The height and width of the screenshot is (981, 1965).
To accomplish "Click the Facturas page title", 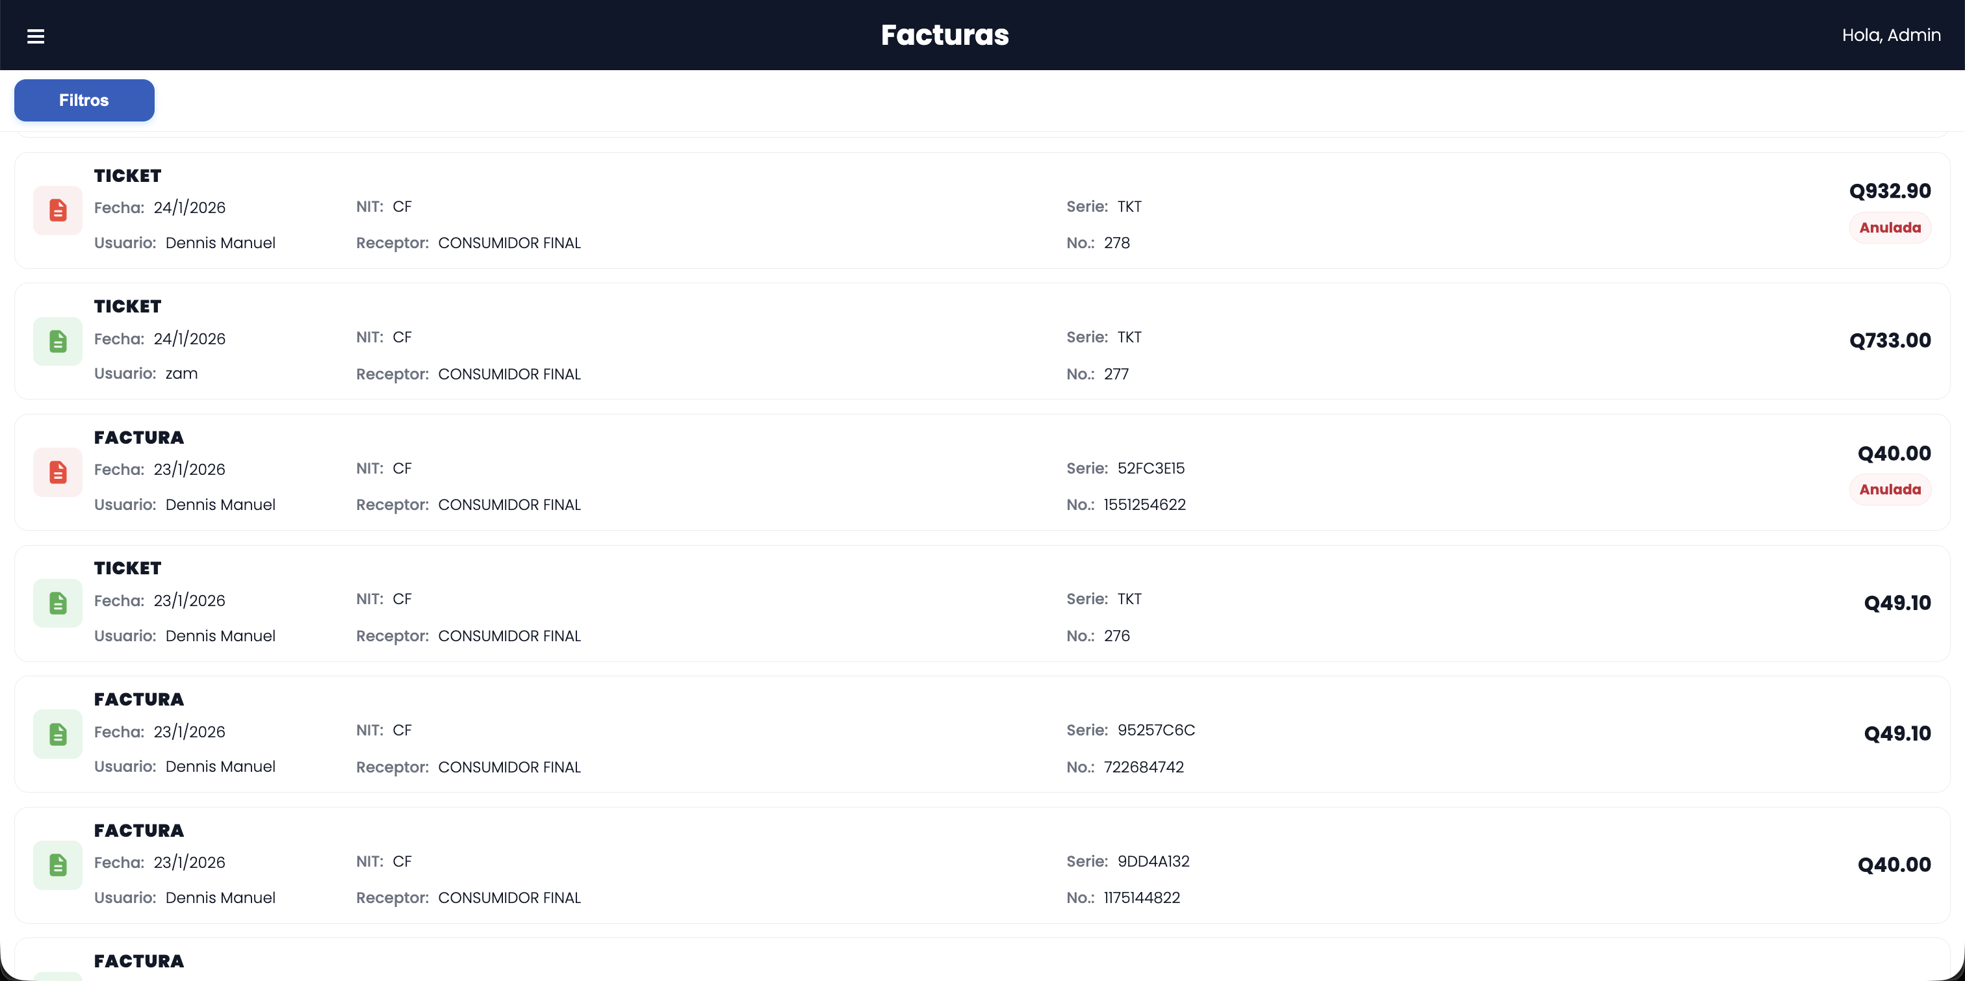I will click(x=944, y=35).
